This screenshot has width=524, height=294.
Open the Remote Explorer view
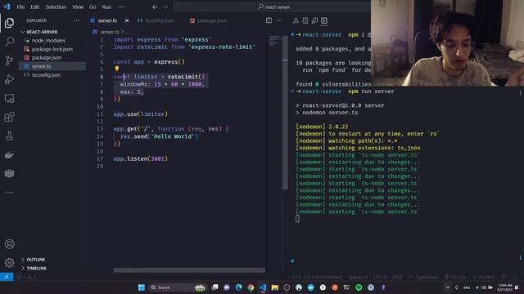click(x=9, y=98)
